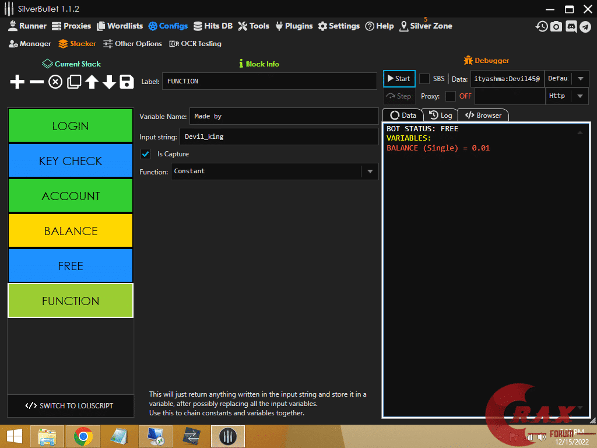597x448 pixels.
Task: Clear the stack with the circled X icon
Action: pos(55,82)
